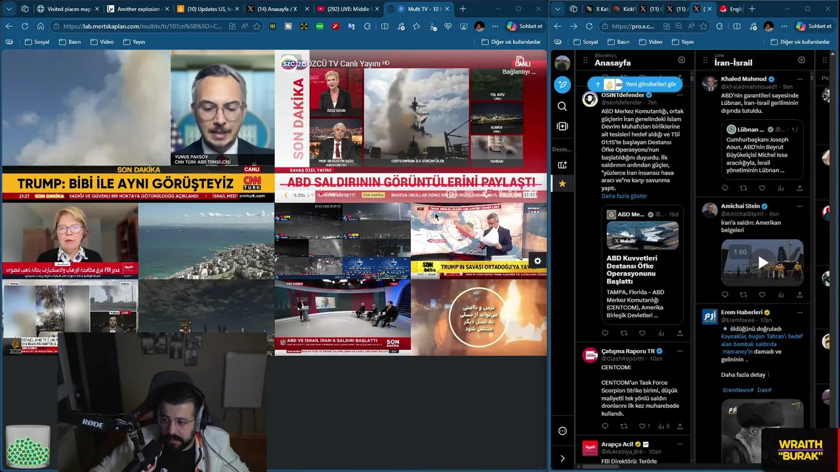Share the Khaled Mahmud post

click(799, 188)
